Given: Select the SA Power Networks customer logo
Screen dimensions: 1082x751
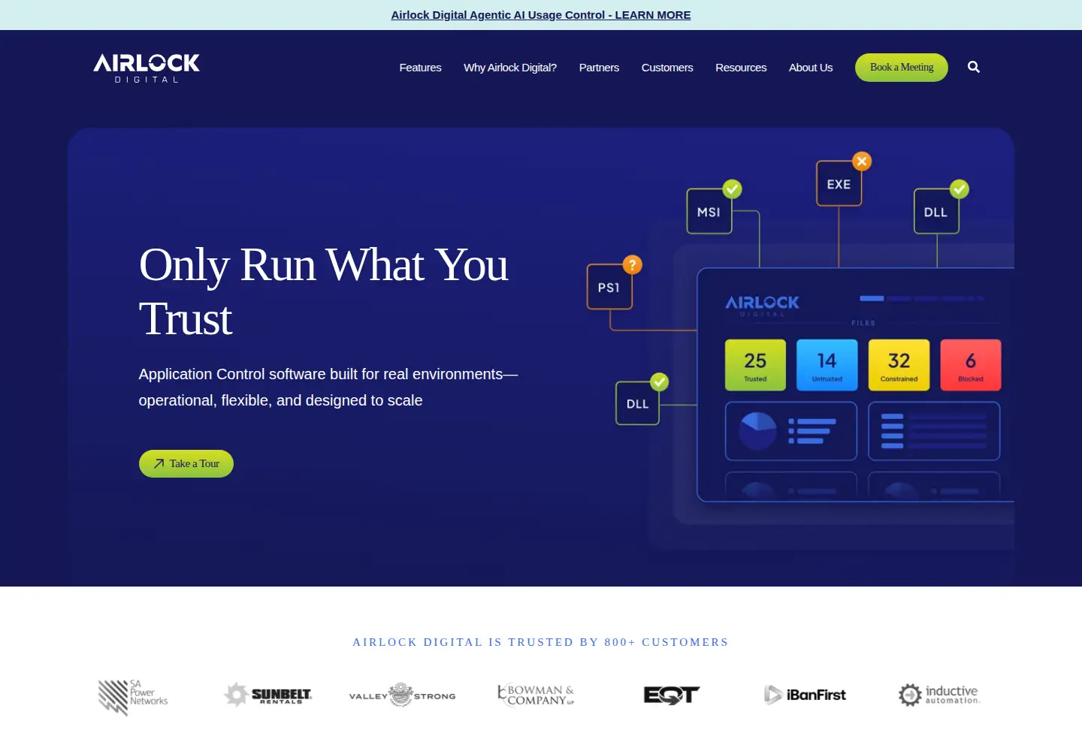Looking at the screenshot, I should pos(133,696).
